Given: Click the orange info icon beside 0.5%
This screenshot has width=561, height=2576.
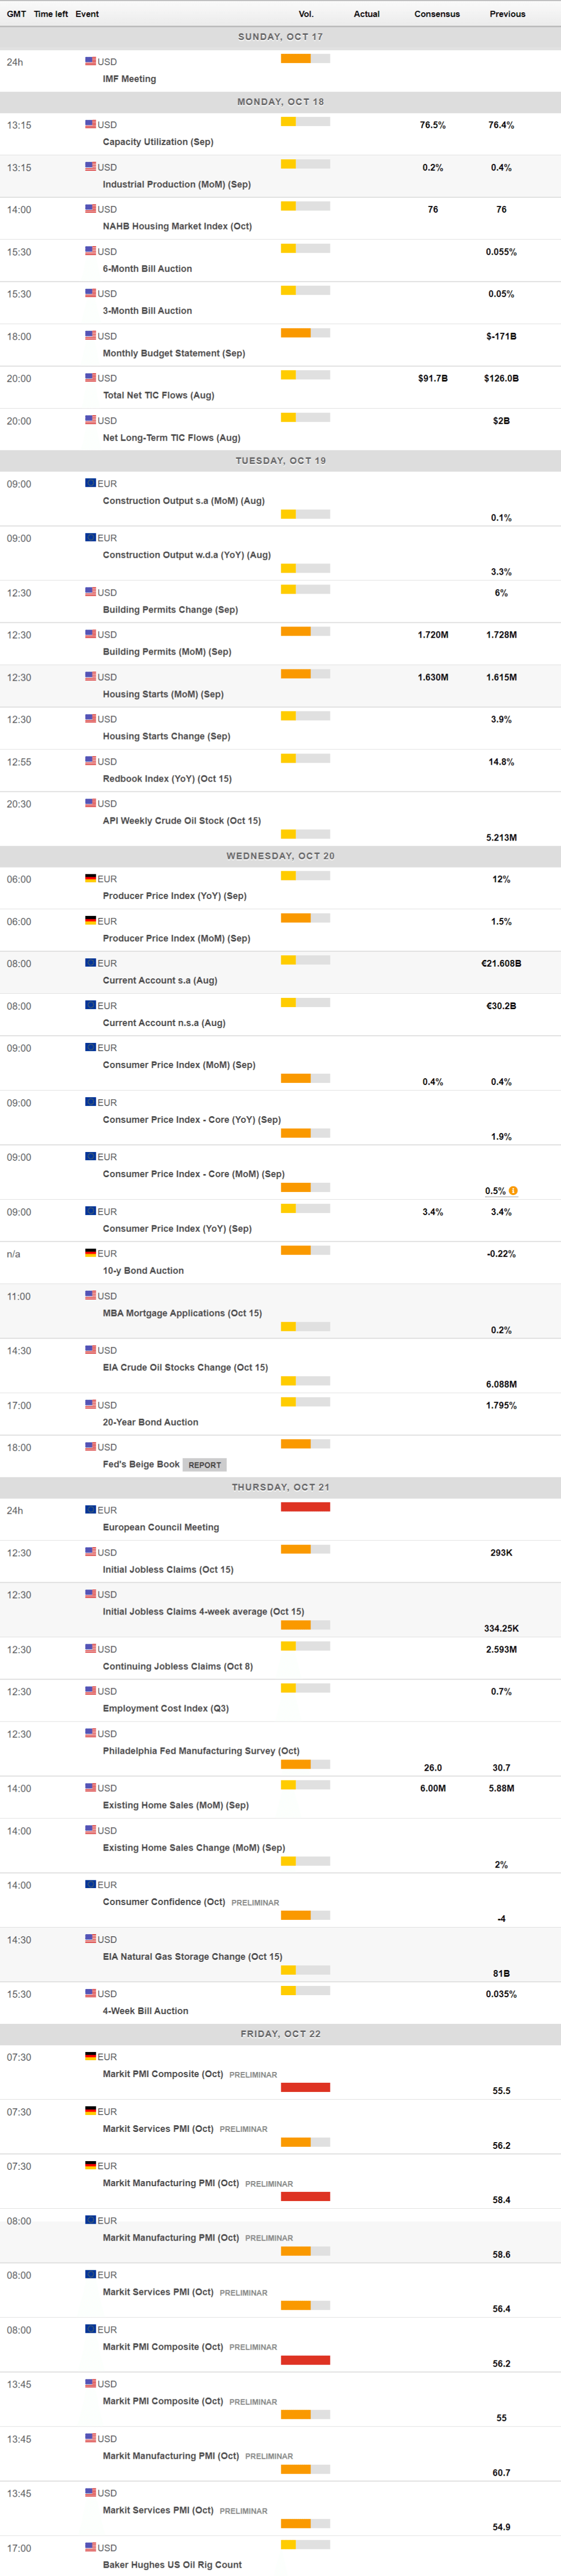Looking at the screenshot, I should pyautogui.click(x=513, y=1191).
